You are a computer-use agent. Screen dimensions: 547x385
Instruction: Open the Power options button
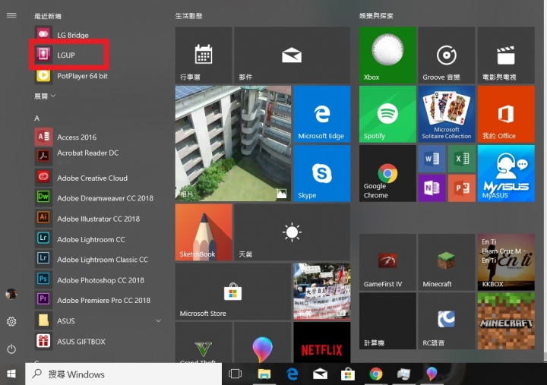11,349
